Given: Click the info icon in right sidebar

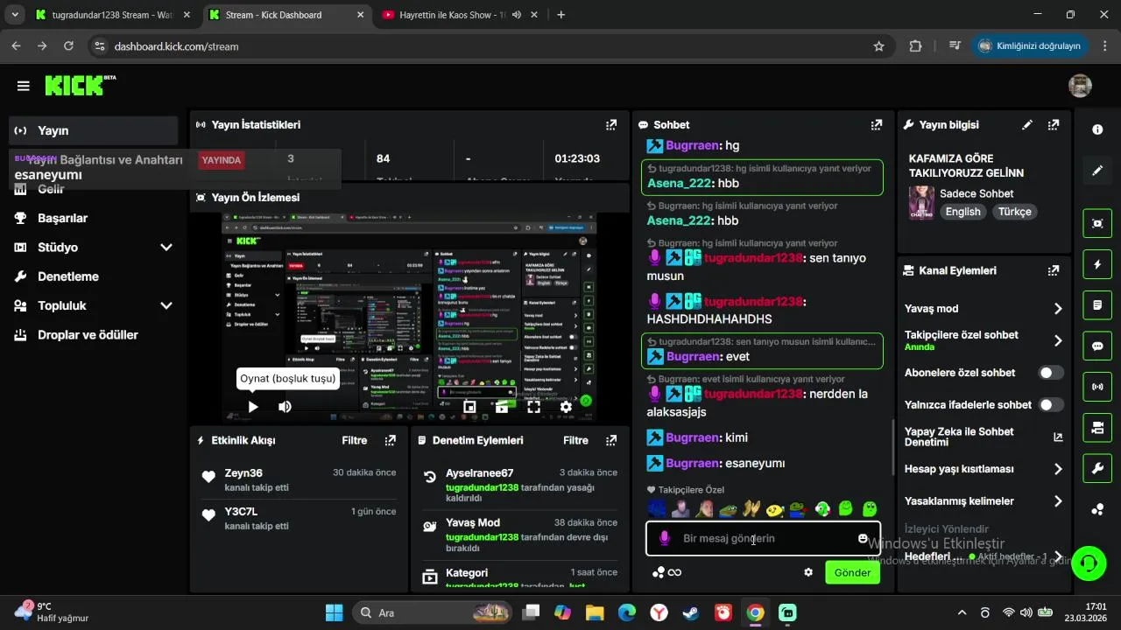Looking at the screenshot, I should coord(1097,129).
